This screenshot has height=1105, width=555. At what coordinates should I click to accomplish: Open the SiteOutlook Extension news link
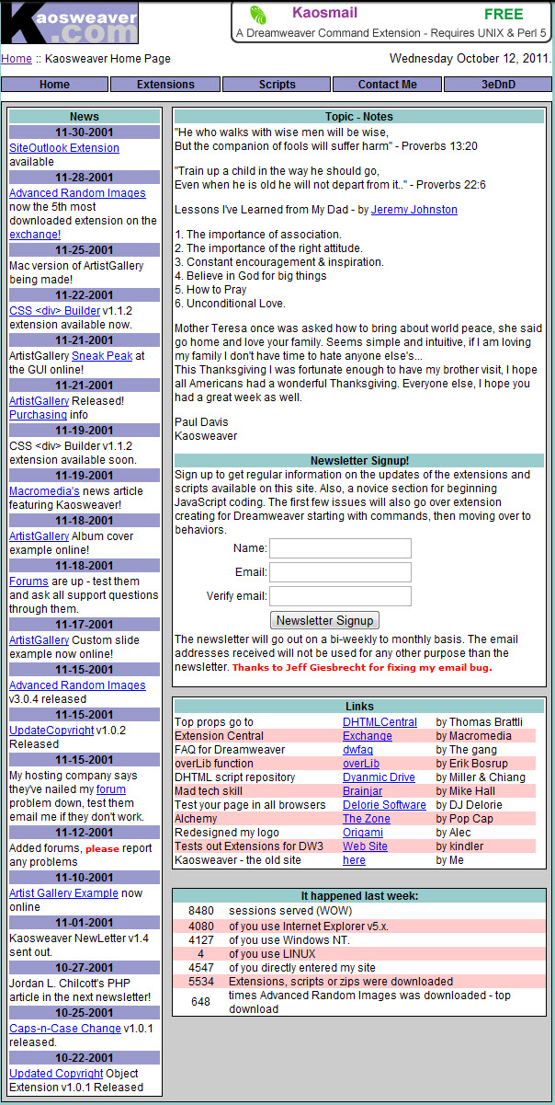[64, 148]
